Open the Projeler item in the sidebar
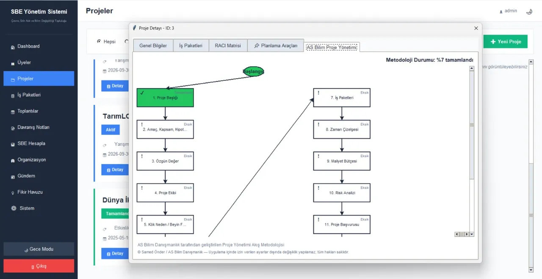This screenshot has height=279, width=542. pyautogui.click(x=39, y=79)
